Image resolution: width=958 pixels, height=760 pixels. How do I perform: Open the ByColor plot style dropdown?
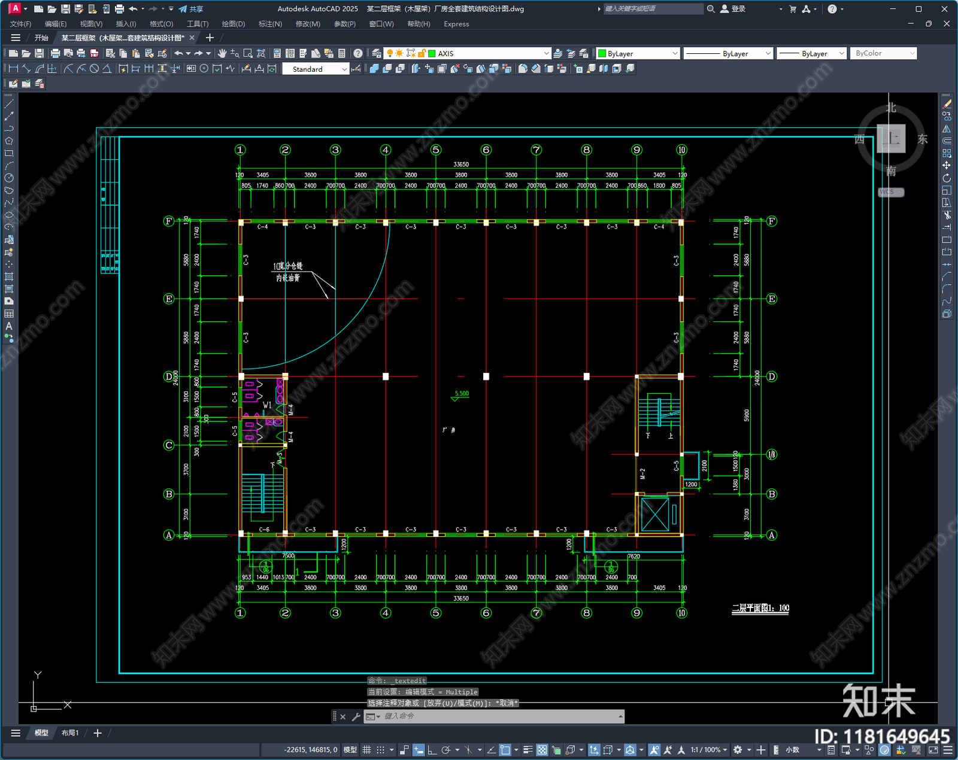pos(912,53)
